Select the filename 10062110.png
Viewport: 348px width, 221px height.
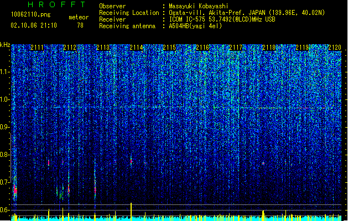[x=30, y=14]
